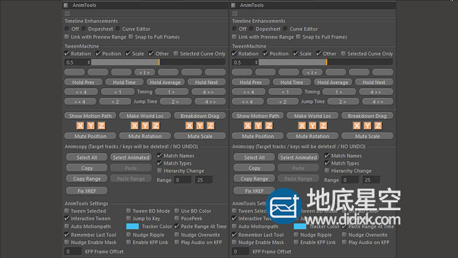
Task: Click Mute Rotation in left panel
Action: (145, 136)
